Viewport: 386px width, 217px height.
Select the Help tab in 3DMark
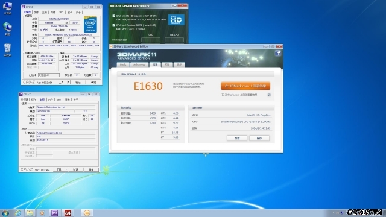[x=167, y=64]
